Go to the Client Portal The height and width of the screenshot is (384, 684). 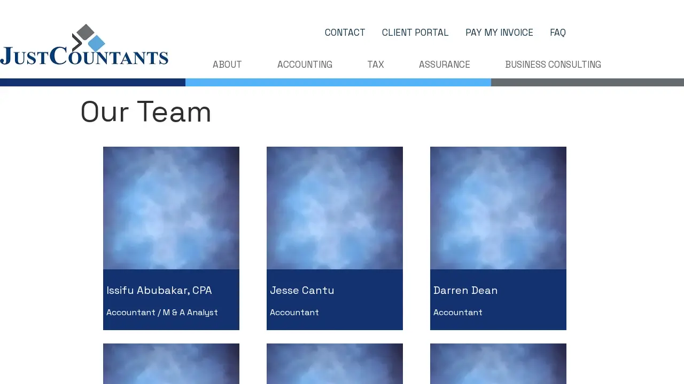(415, 33)
